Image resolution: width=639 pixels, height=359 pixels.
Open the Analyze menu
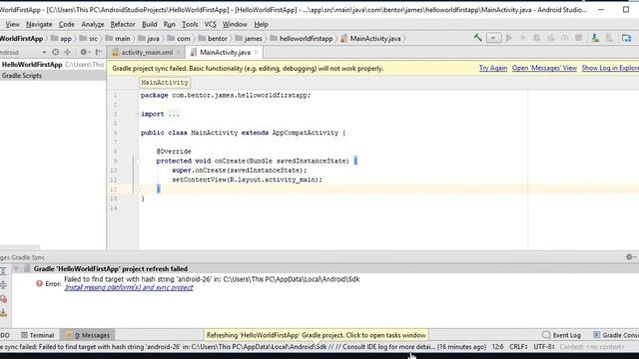[x=93, y=24]
